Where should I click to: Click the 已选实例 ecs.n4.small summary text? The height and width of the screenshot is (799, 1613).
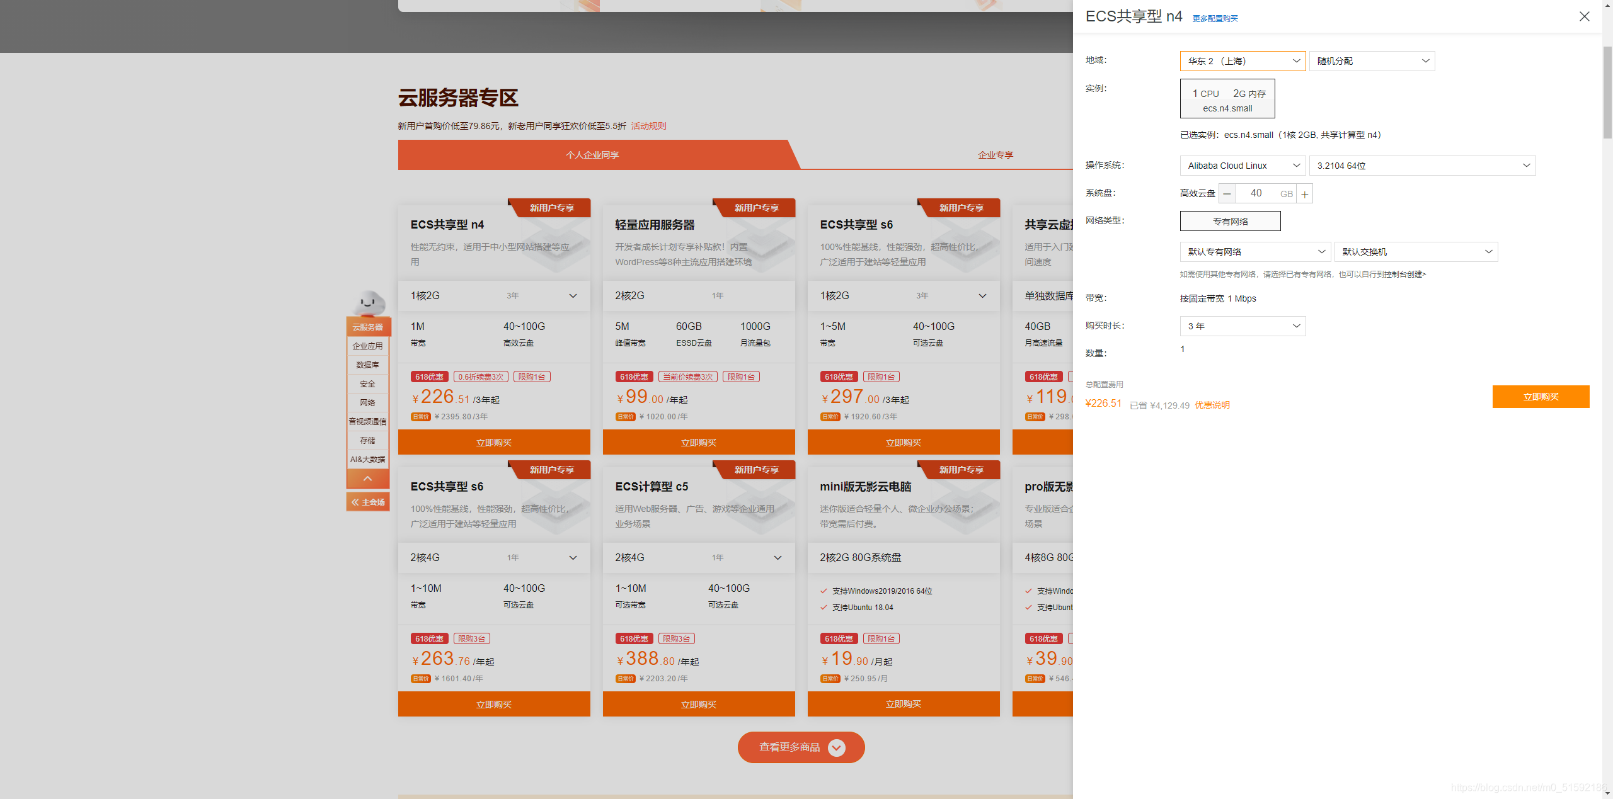tap(1280, 135)
